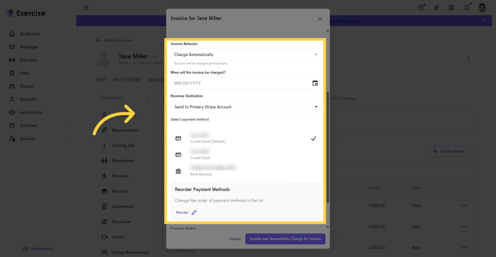The width and height of the screenshot is (496, 257).
Task: Click the lightning bolt quick actions icon
Action: pos(436,7)
